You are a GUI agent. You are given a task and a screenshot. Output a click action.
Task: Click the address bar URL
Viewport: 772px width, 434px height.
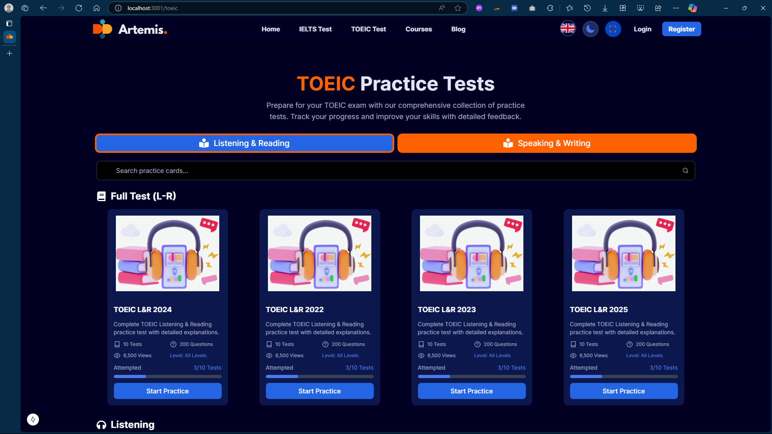[x=152, y=8]
